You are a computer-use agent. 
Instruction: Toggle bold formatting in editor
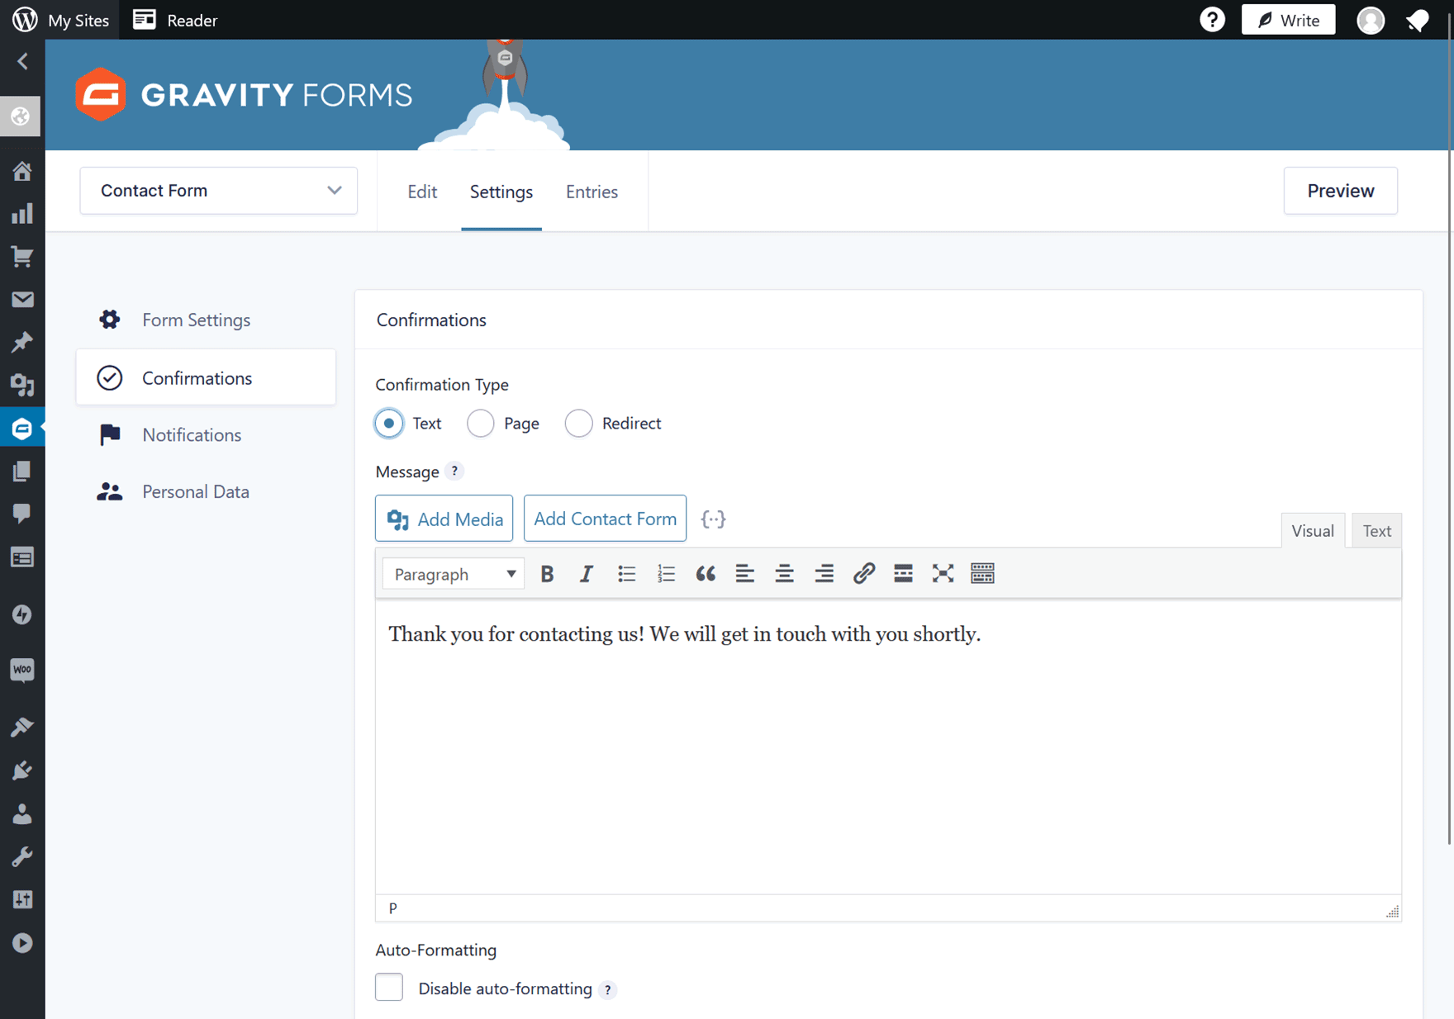click(x=547, y=574)
